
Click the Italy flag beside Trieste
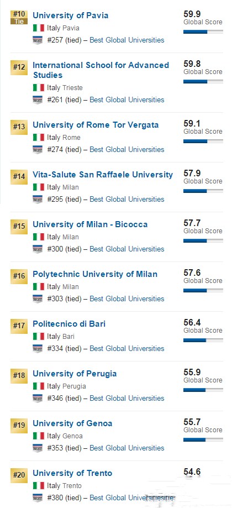[39, 87]
